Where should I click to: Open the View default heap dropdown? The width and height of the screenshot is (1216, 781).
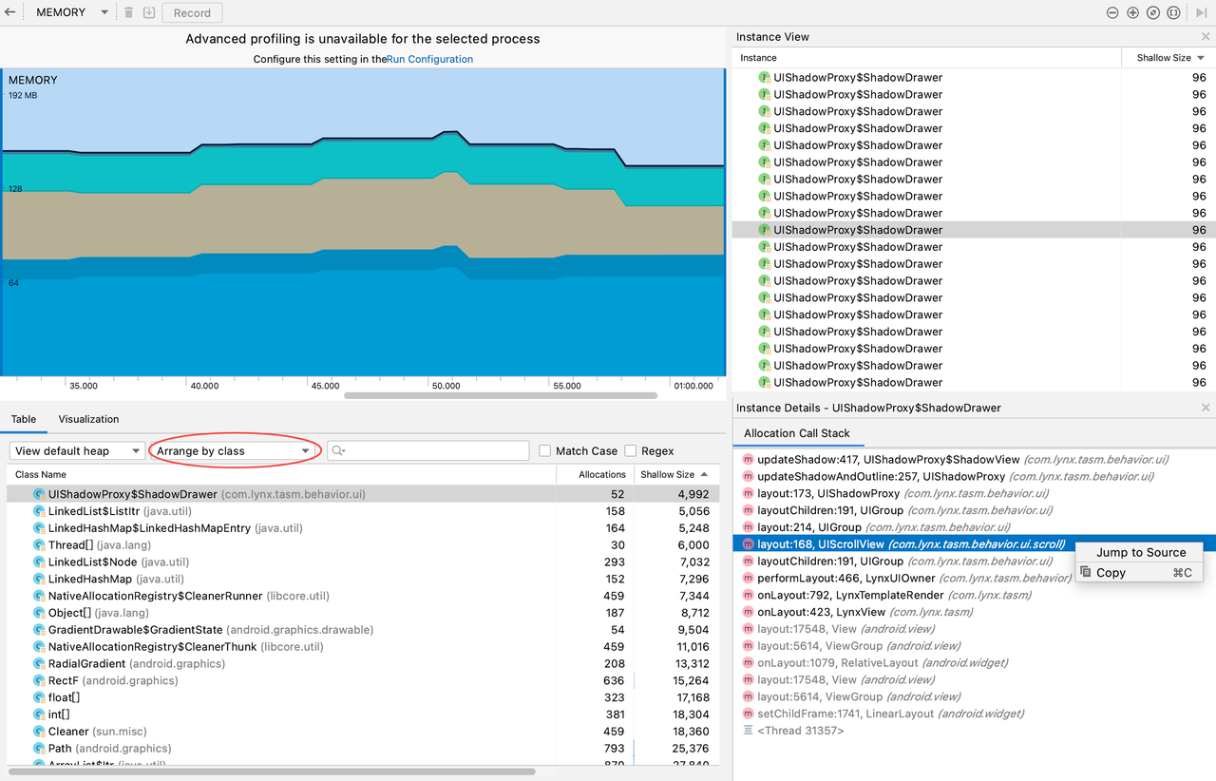click(x=77, y=451)
